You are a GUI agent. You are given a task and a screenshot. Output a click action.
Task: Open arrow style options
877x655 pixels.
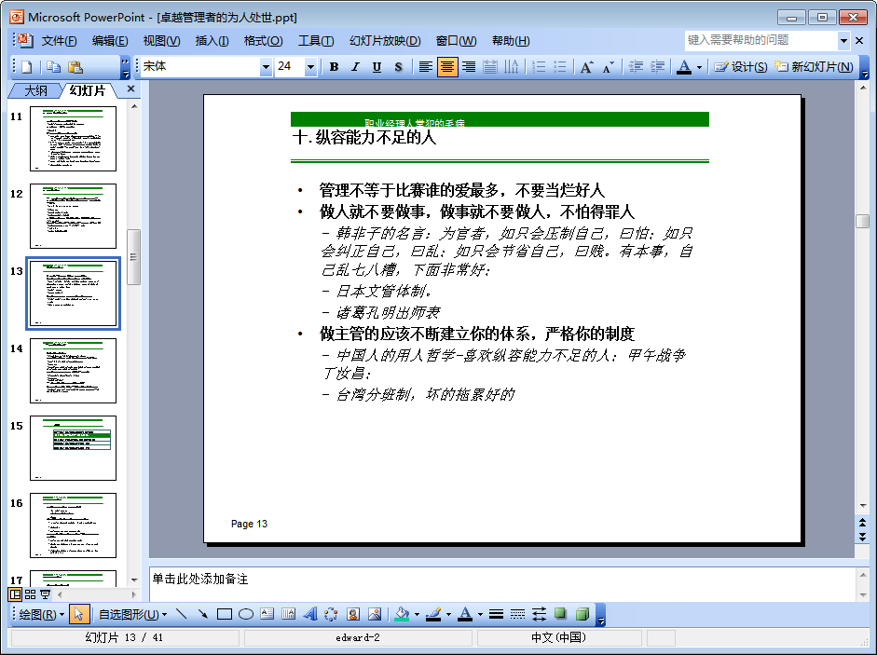[x=539, y=614]
